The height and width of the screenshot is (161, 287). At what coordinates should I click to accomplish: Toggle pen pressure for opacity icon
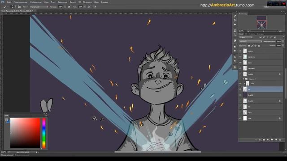click(x=69, y=7)
